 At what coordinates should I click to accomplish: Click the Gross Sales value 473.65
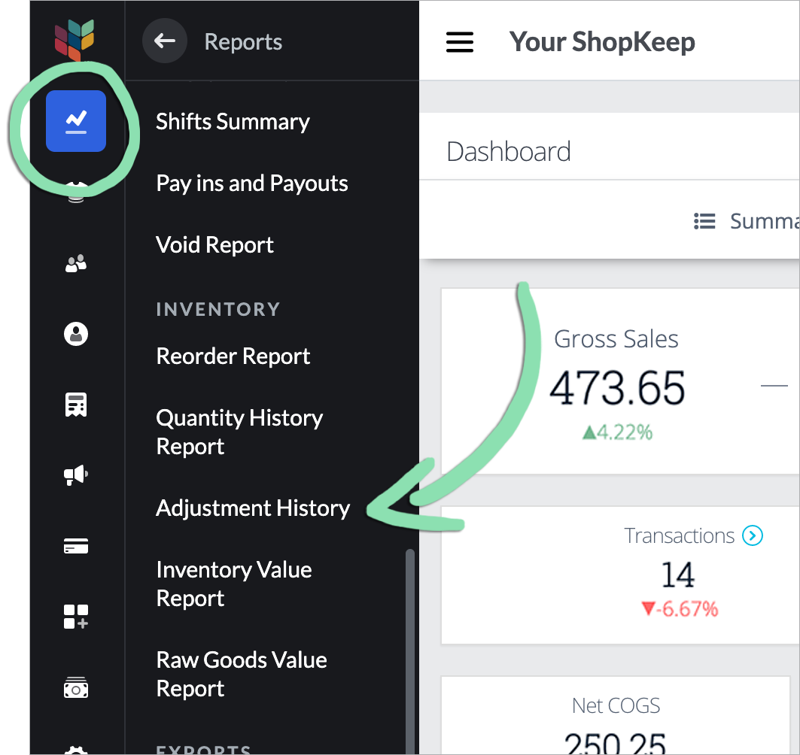point(617,389)
